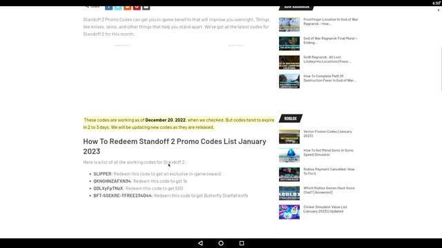Click the status bar clock
Screen dimensions: 442x248
[436, 3]
